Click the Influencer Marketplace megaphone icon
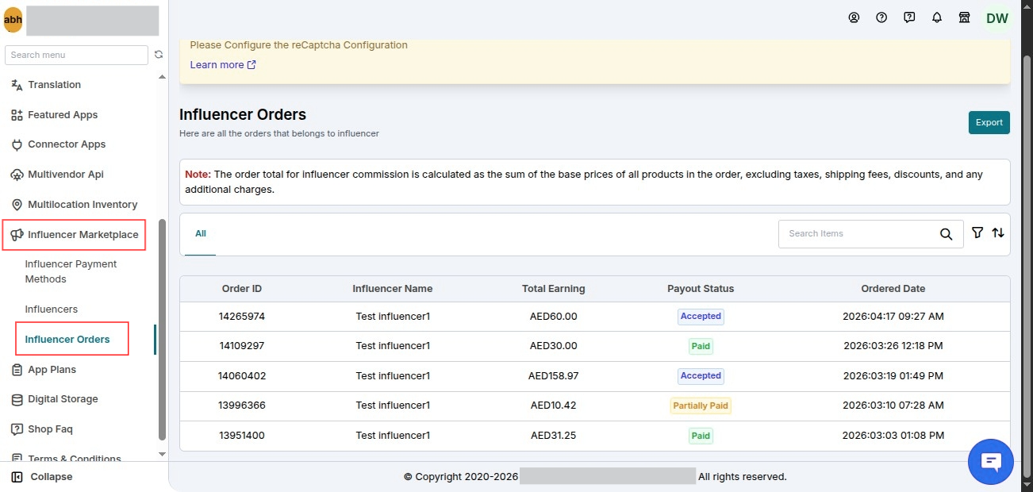Screen dimensions: 1033x492 (17, 234)
